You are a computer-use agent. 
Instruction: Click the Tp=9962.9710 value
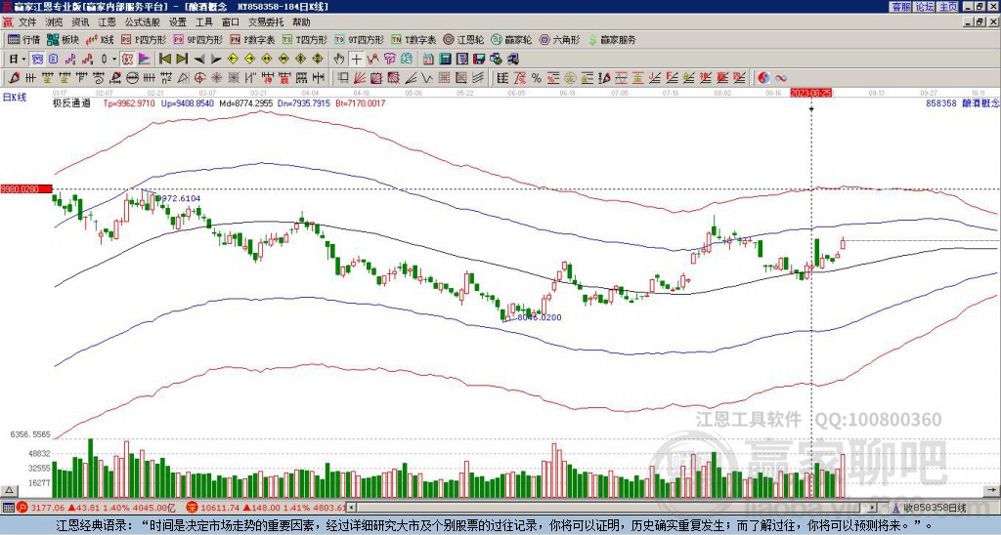click(129, 103)
